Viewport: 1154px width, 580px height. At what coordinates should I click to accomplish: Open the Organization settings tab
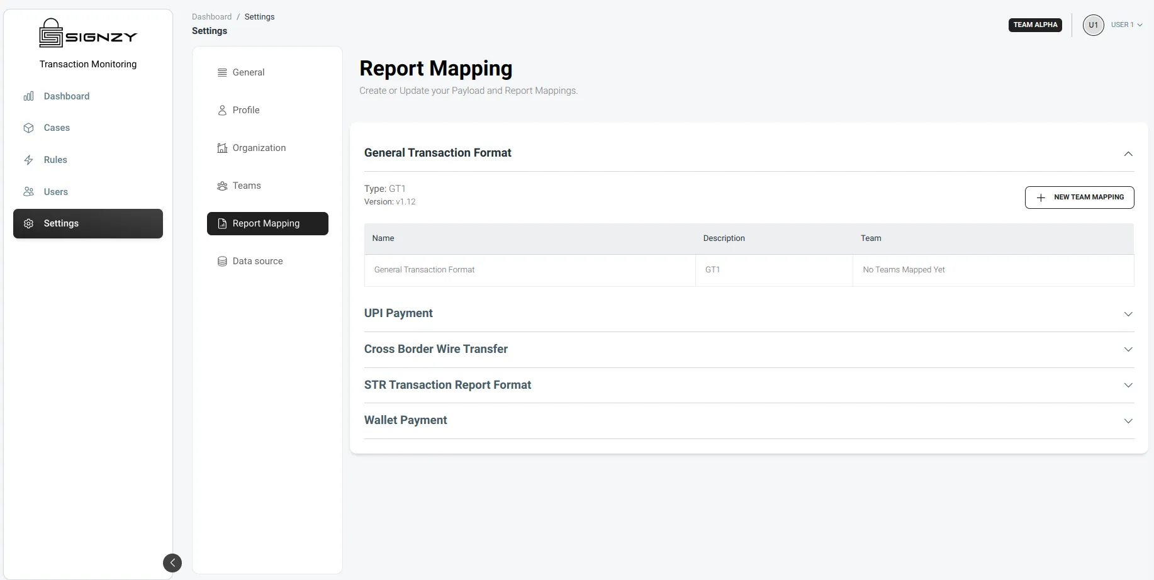267,148
